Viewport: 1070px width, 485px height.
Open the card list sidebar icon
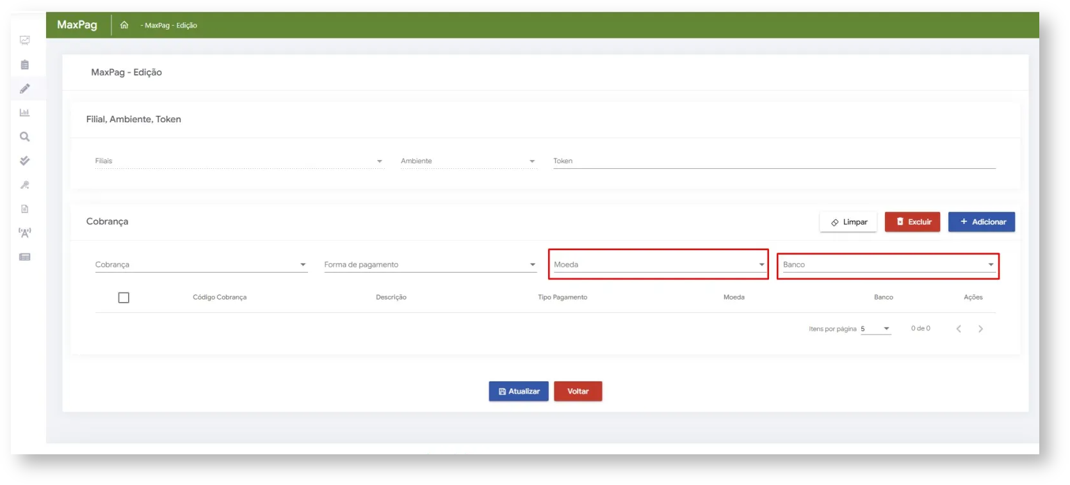point(25,257)
